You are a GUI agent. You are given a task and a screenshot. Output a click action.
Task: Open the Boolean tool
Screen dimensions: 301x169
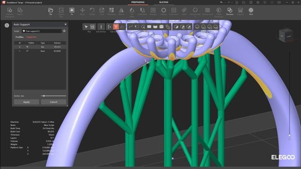click(230, 11)
